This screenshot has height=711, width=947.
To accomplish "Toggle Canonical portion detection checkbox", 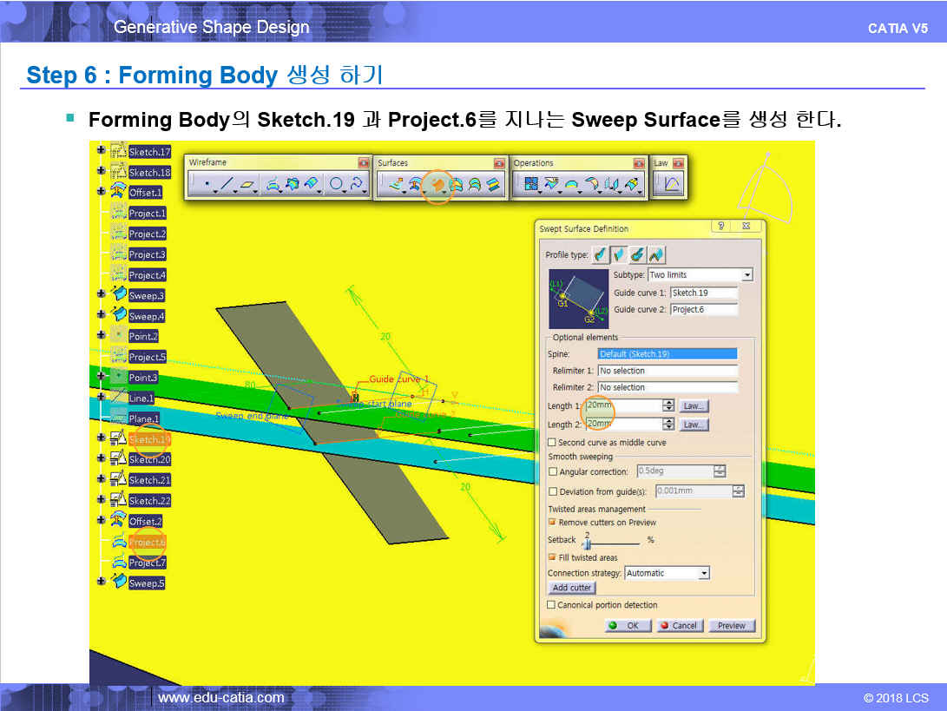I will coord(552,605).
